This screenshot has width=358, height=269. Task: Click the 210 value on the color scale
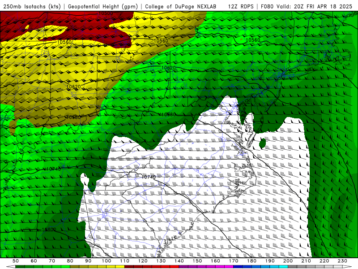click(x=306, y=261)
